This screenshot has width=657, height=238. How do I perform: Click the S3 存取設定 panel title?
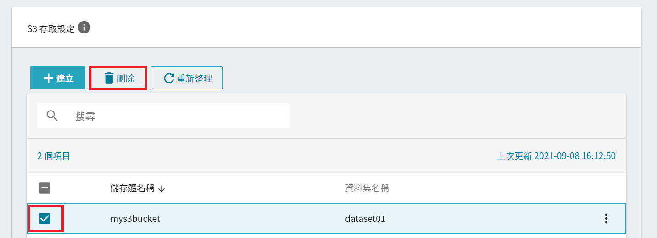coord(50,29)
